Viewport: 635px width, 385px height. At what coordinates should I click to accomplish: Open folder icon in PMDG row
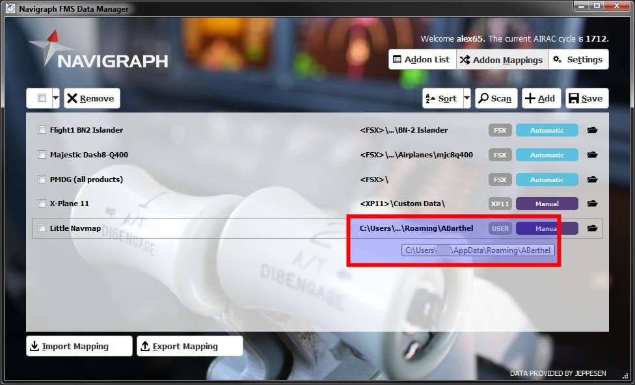pos(592,179)
